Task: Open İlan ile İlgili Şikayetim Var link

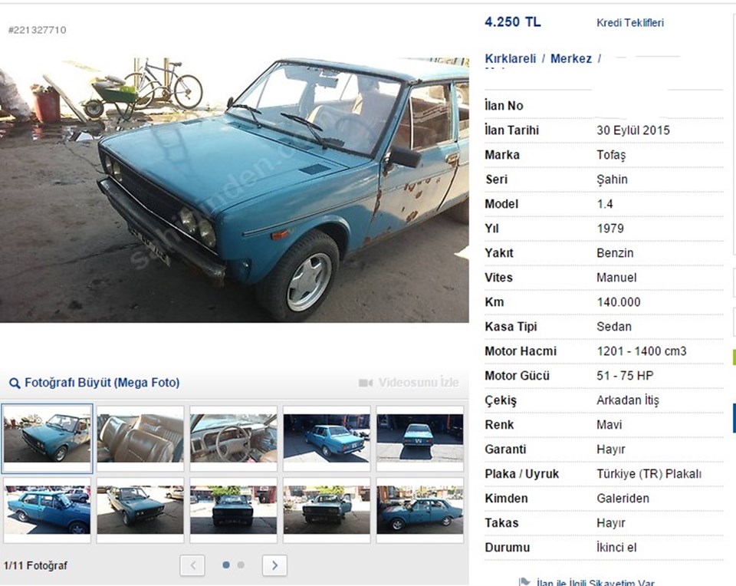Action: point(595,582)
